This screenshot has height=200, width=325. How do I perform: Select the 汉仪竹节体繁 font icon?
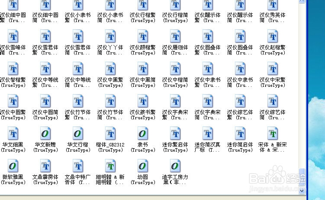pyautogui.click(x=78, y=101)
